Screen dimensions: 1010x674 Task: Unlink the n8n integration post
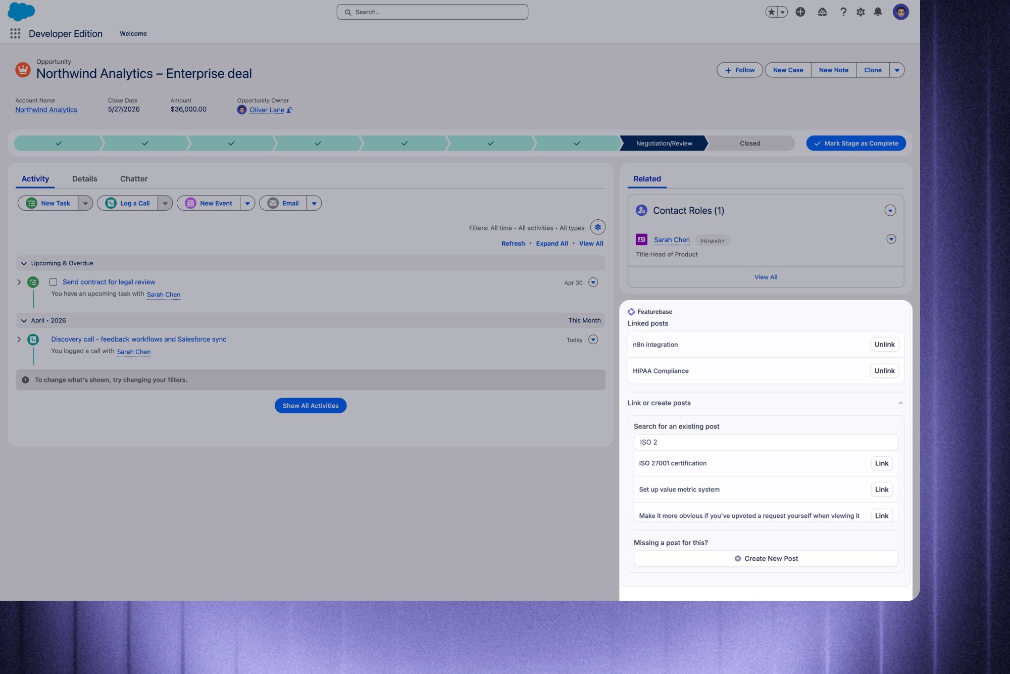[x=884, y=345]
